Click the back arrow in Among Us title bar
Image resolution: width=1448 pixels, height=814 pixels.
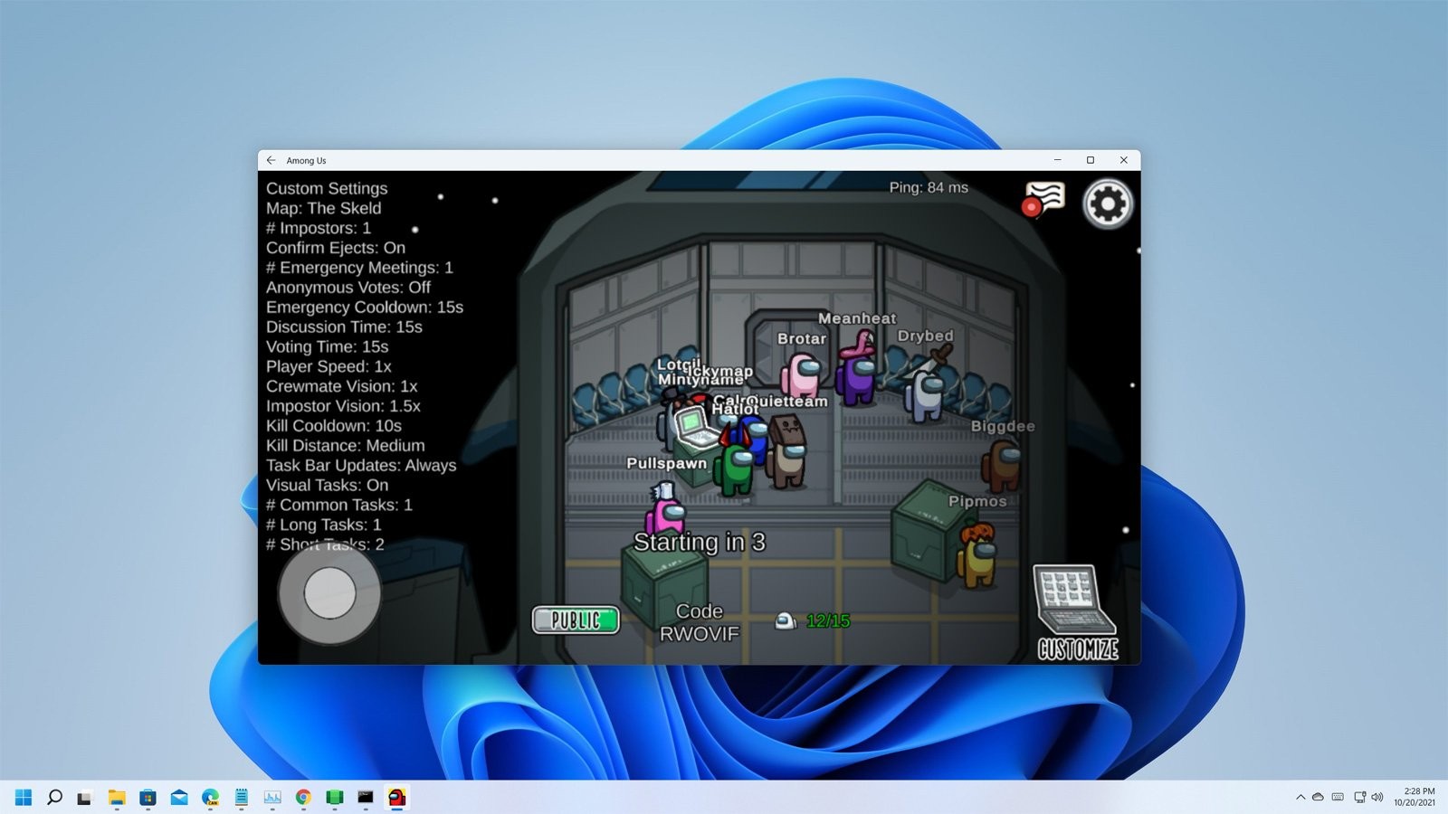tap(271, 160)
